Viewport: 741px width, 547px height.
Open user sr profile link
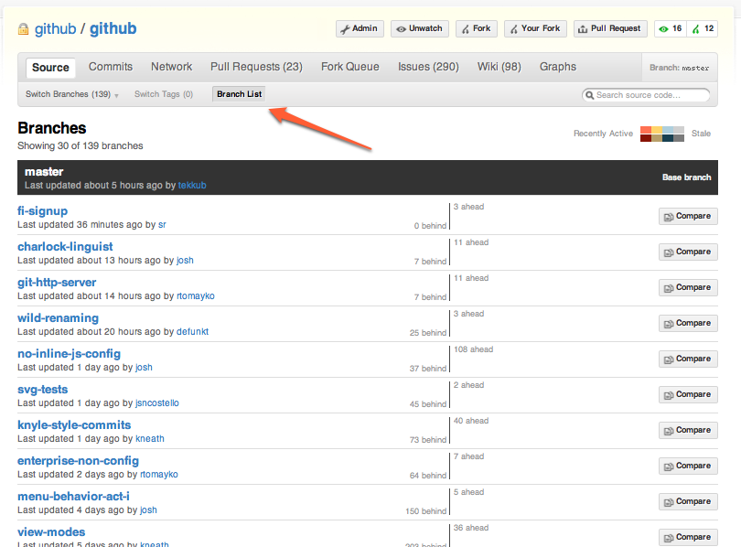pyautogui.click(x=162, y=225)
